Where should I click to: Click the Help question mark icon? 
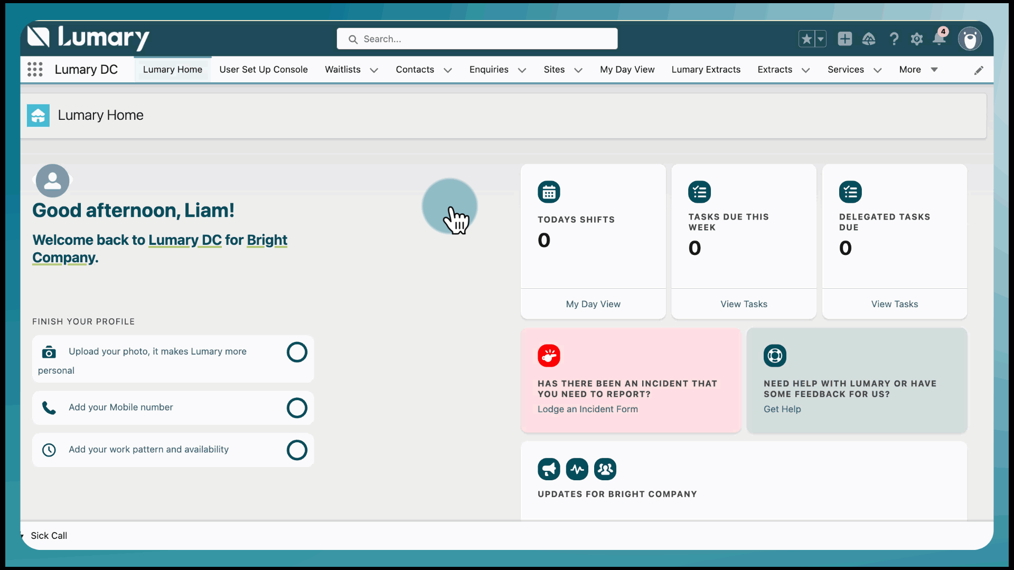[x=894, y=39]
